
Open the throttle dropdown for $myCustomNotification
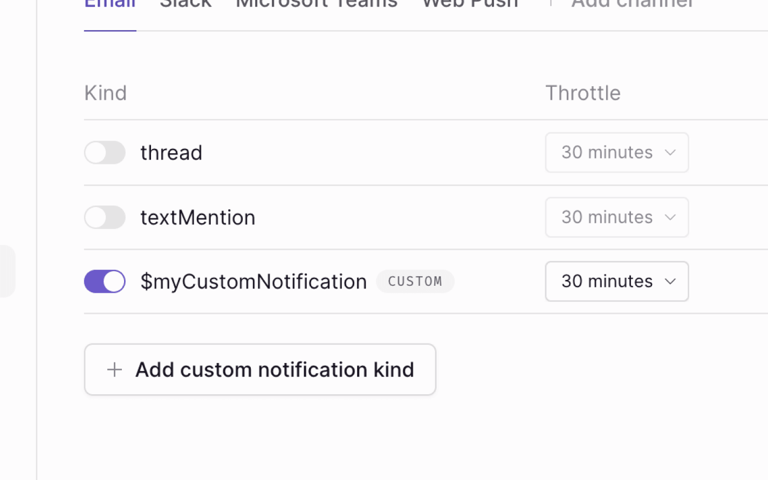pyautogui.click(x=616, y=281)
